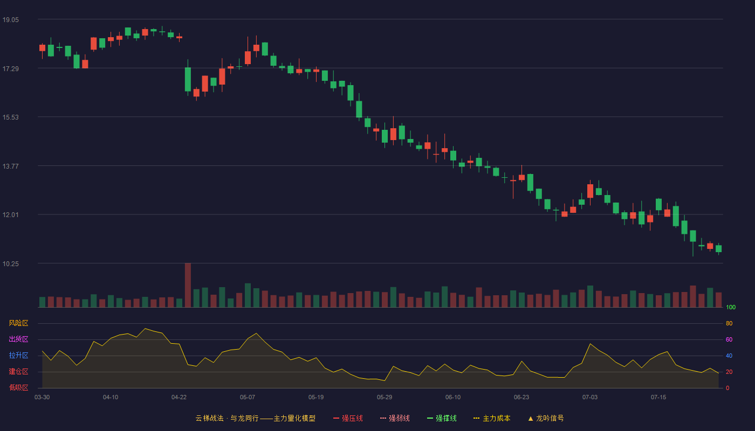Viewport: 755px width, 431px height.
Task: Click the 05-19 date label
Action: tap(316, 397)
